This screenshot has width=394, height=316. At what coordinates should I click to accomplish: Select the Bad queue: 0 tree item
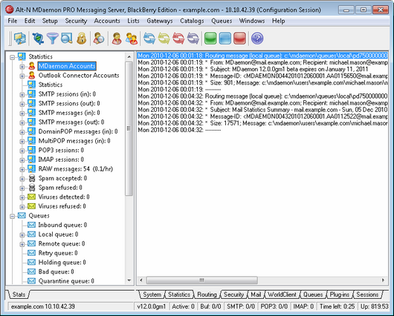(x=56, y=271)
